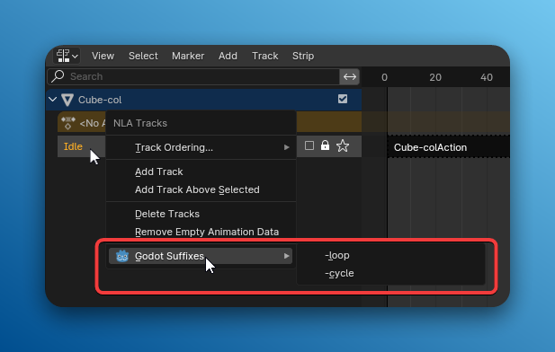Select the Cube-colAction strip
555x352 pixels.
449,146
